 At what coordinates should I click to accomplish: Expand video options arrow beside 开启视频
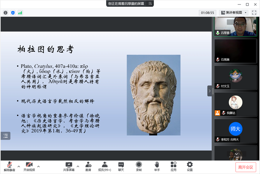pos(38,166)
